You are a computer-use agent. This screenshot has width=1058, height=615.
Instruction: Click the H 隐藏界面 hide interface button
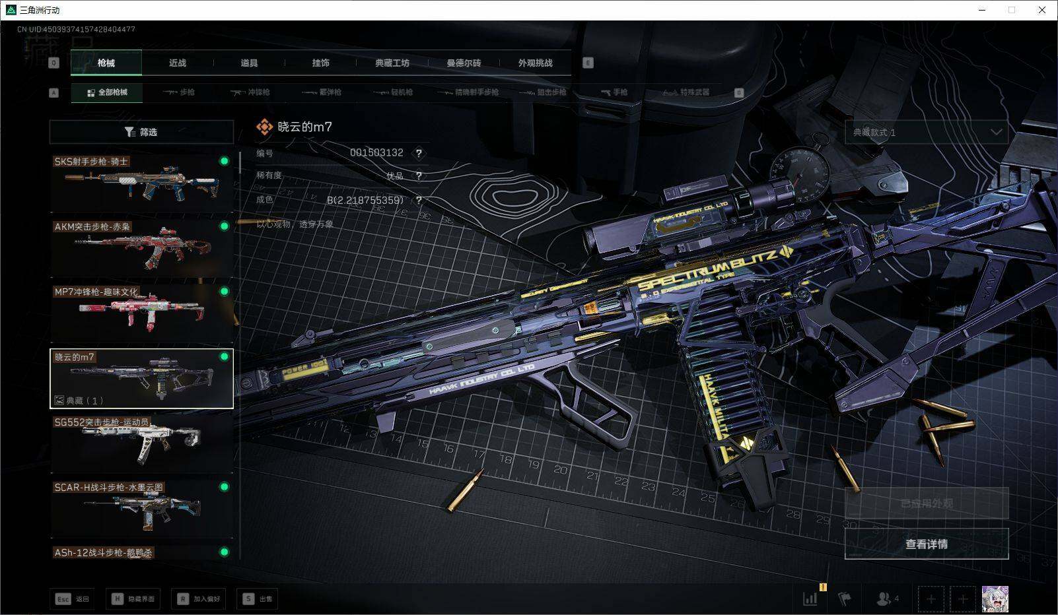tap(133, 599)
